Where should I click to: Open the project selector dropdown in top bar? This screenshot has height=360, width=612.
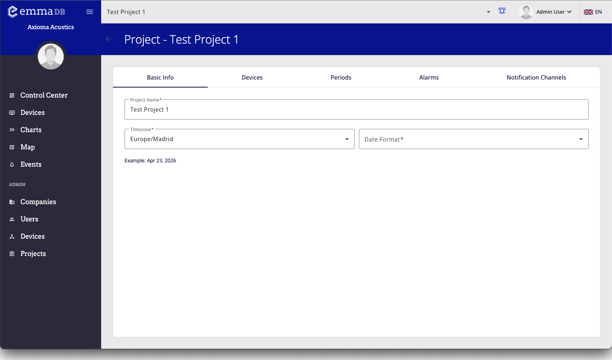(488, 12)
